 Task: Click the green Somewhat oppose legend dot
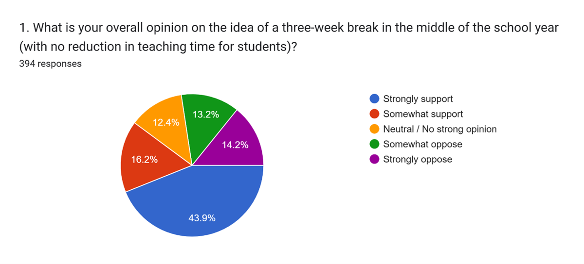375,144
